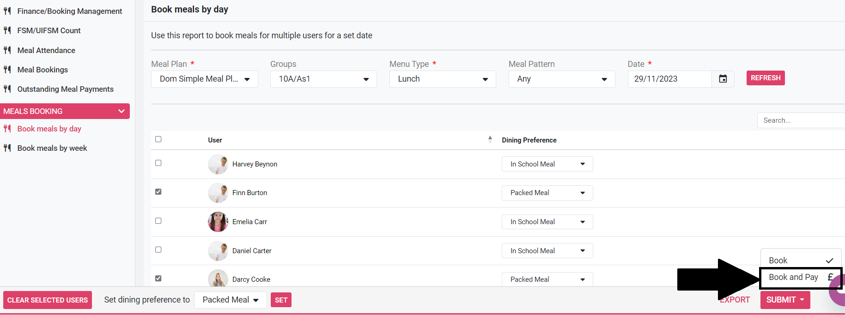The width and height of the screenshot is (845, 315).
Task: Toggle the select-all users header checkbox
Action: point(158,139)
